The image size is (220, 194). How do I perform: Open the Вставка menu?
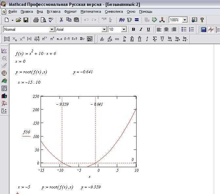click(x=54, y=12)
